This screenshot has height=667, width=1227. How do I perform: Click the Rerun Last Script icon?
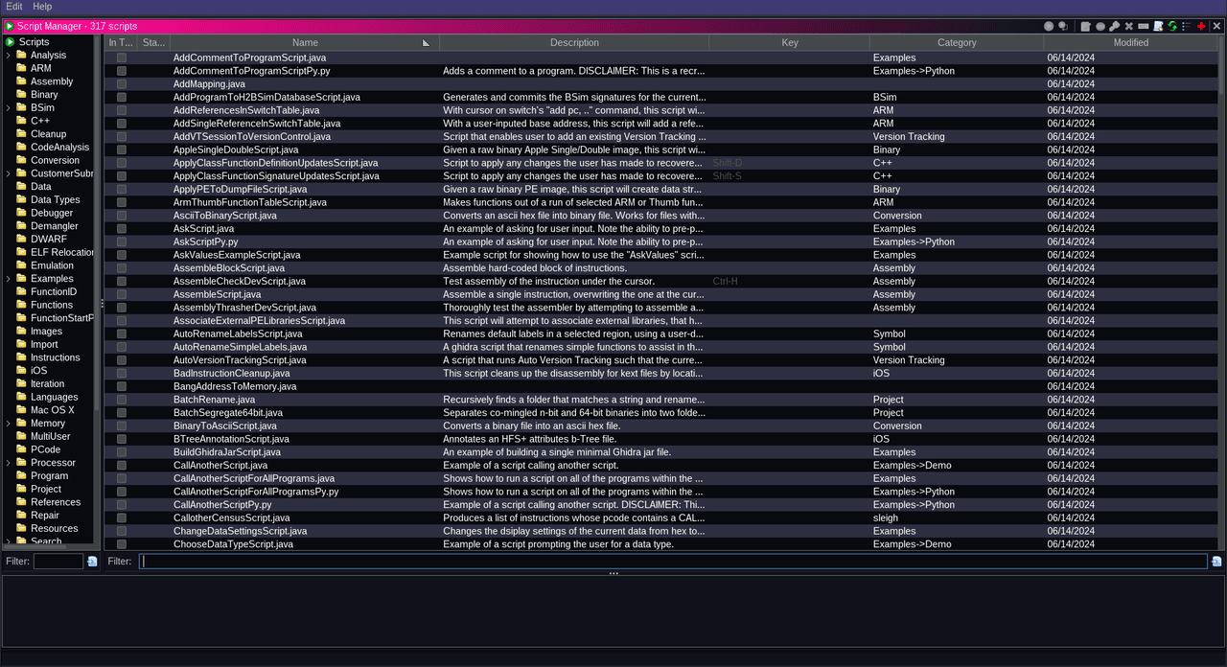point(1063,27)
